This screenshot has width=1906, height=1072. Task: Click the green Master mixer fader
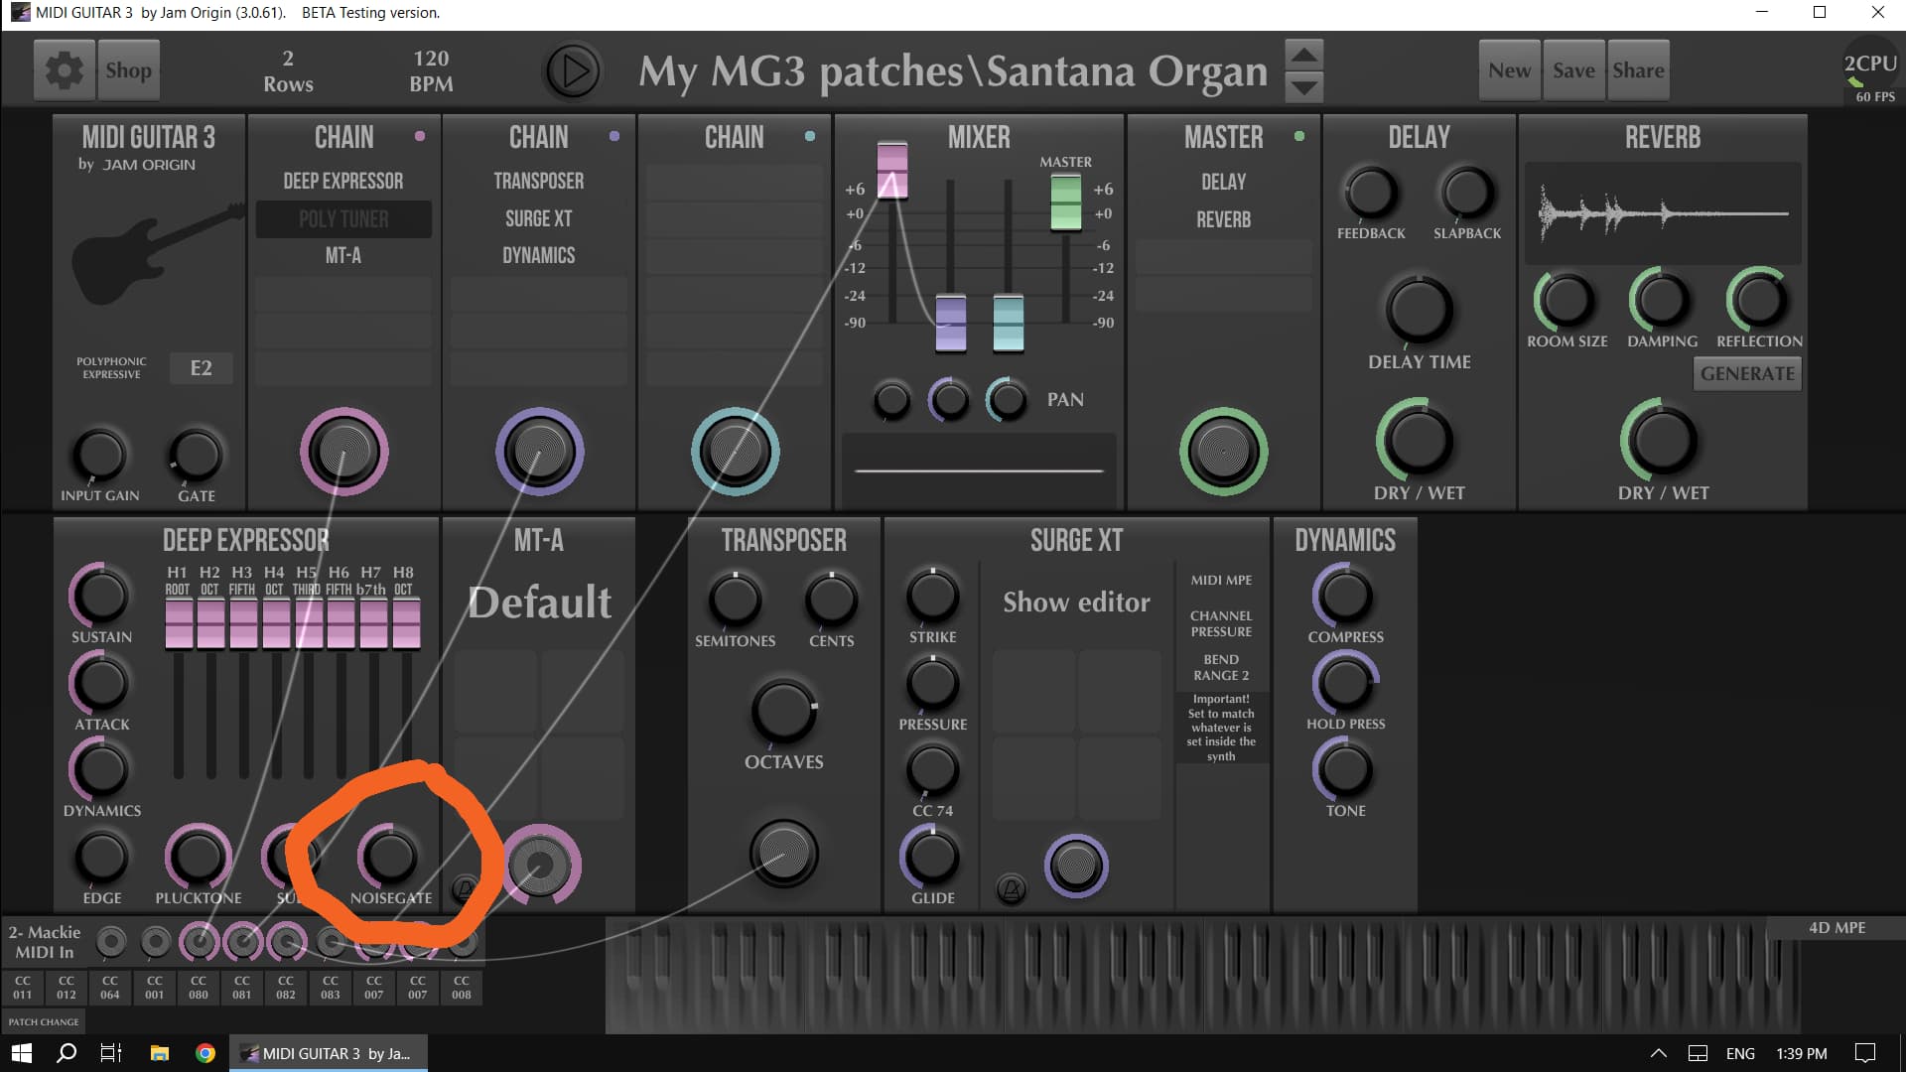[1065, 202]
